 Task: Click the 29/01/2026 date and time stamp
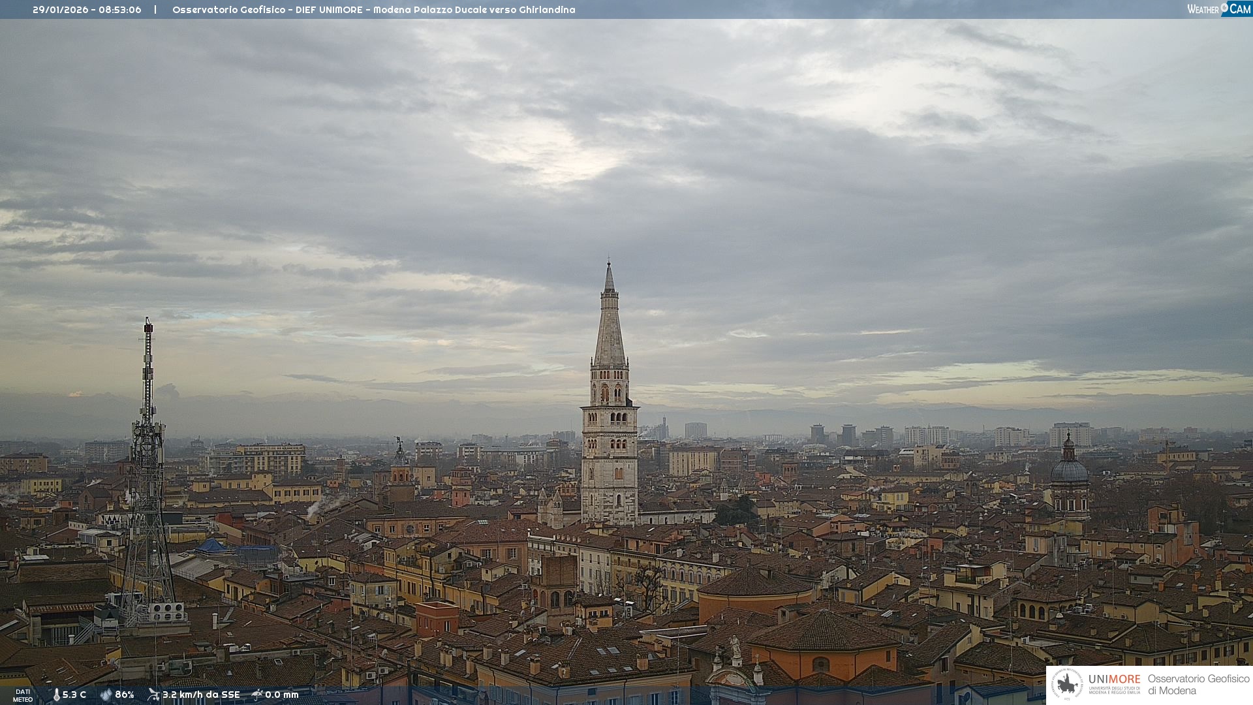(x=87, y=10)
